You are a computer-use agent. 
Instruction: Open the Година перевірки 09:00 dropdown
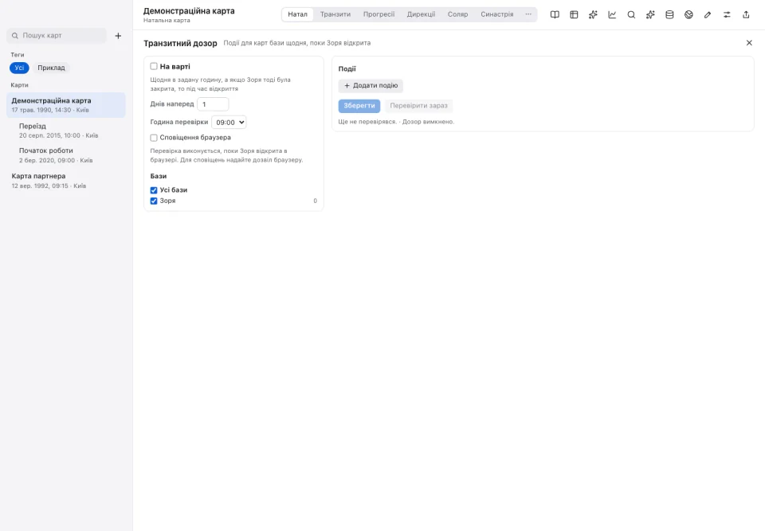click(x=229, y=123)
